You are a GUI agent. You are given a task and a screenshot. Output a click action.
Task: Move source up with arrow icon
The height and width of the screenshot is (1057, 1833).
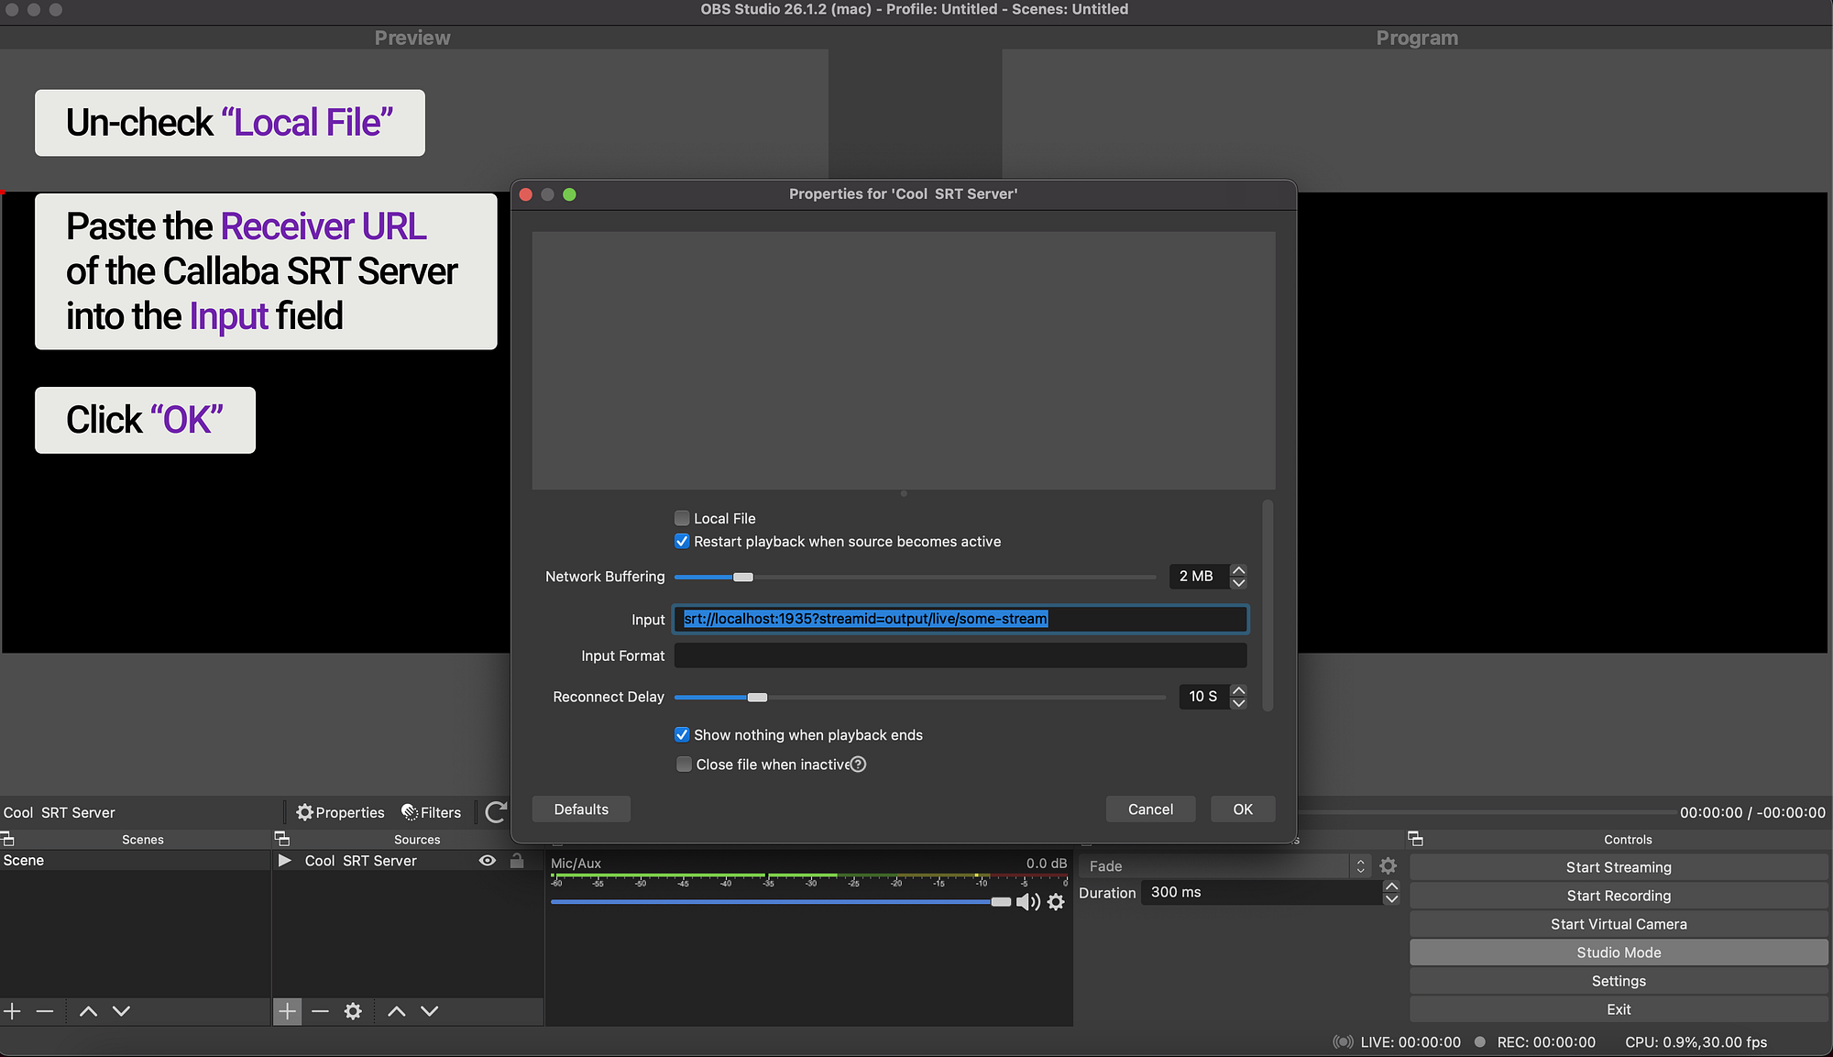(396, 1011)
